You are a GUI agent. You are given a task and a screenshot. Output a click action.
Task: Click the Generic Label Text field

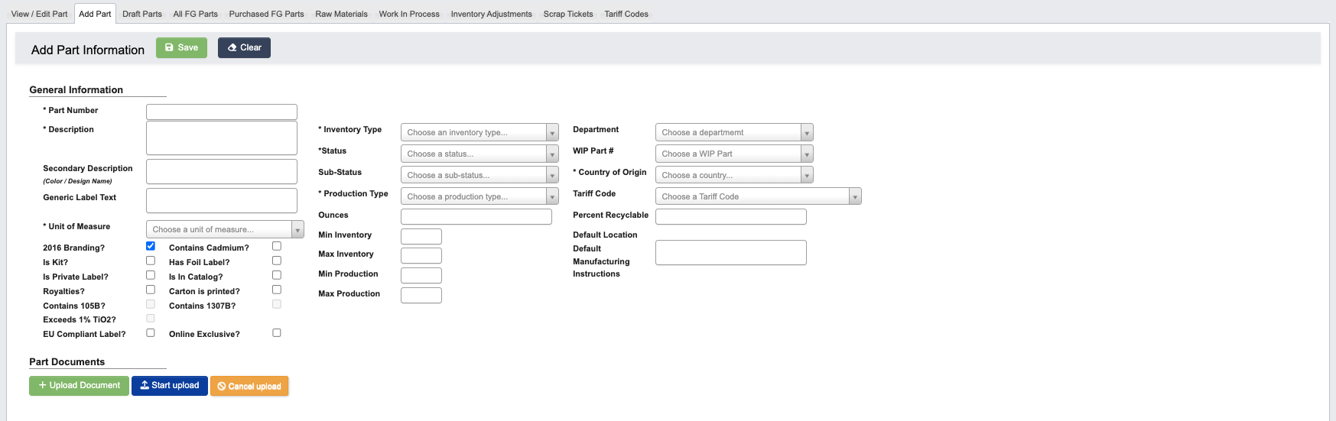(222, 201)
